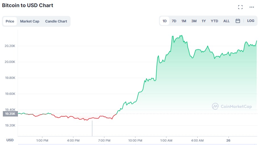262x145 pixels.
Task: Set the chart range to 3M
Action: pos(194,21)
